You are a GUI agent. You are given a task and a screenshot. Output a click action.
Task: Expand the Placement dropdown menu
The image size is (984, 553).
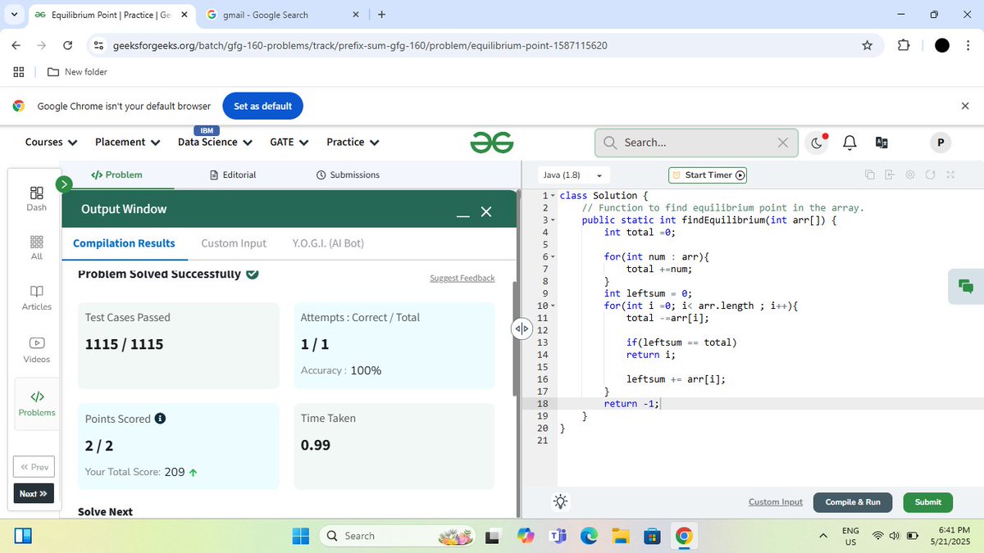127,142
